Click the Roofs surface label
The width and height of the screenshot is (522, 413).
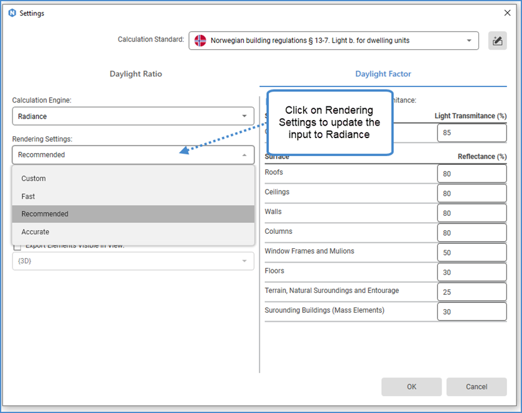coord(274,172)
